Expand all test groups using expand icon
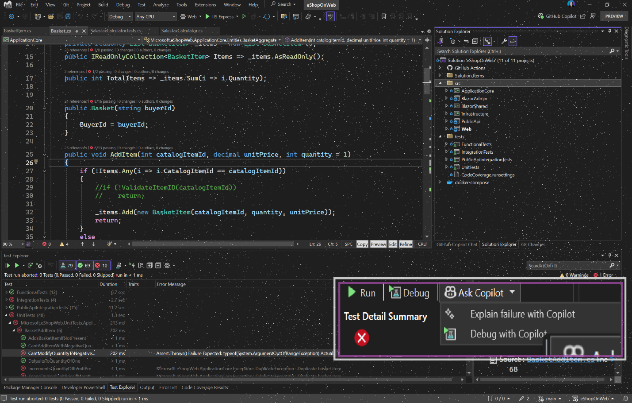The height and width of the screenshot is (403, 632). 149,265
